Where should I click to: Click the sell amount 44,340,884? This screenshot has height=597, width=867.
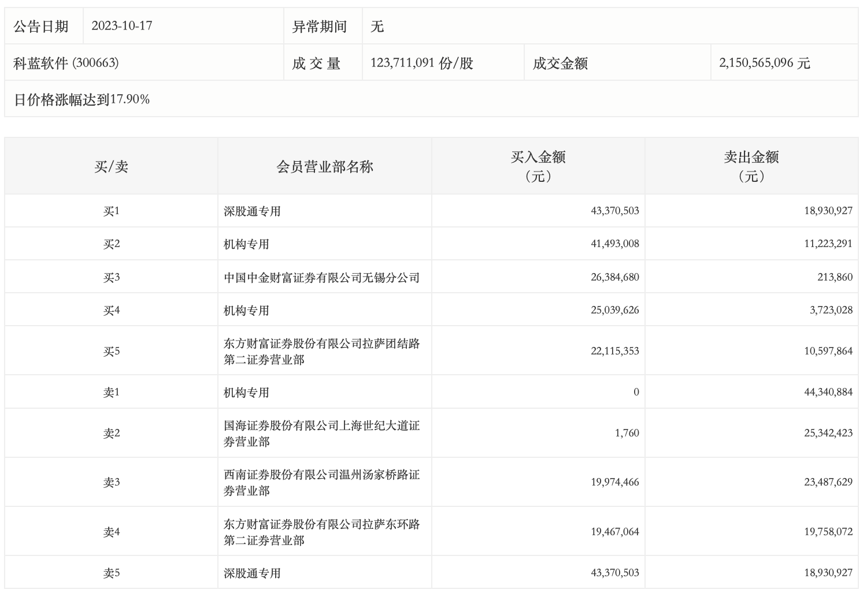tap(828, 392)
